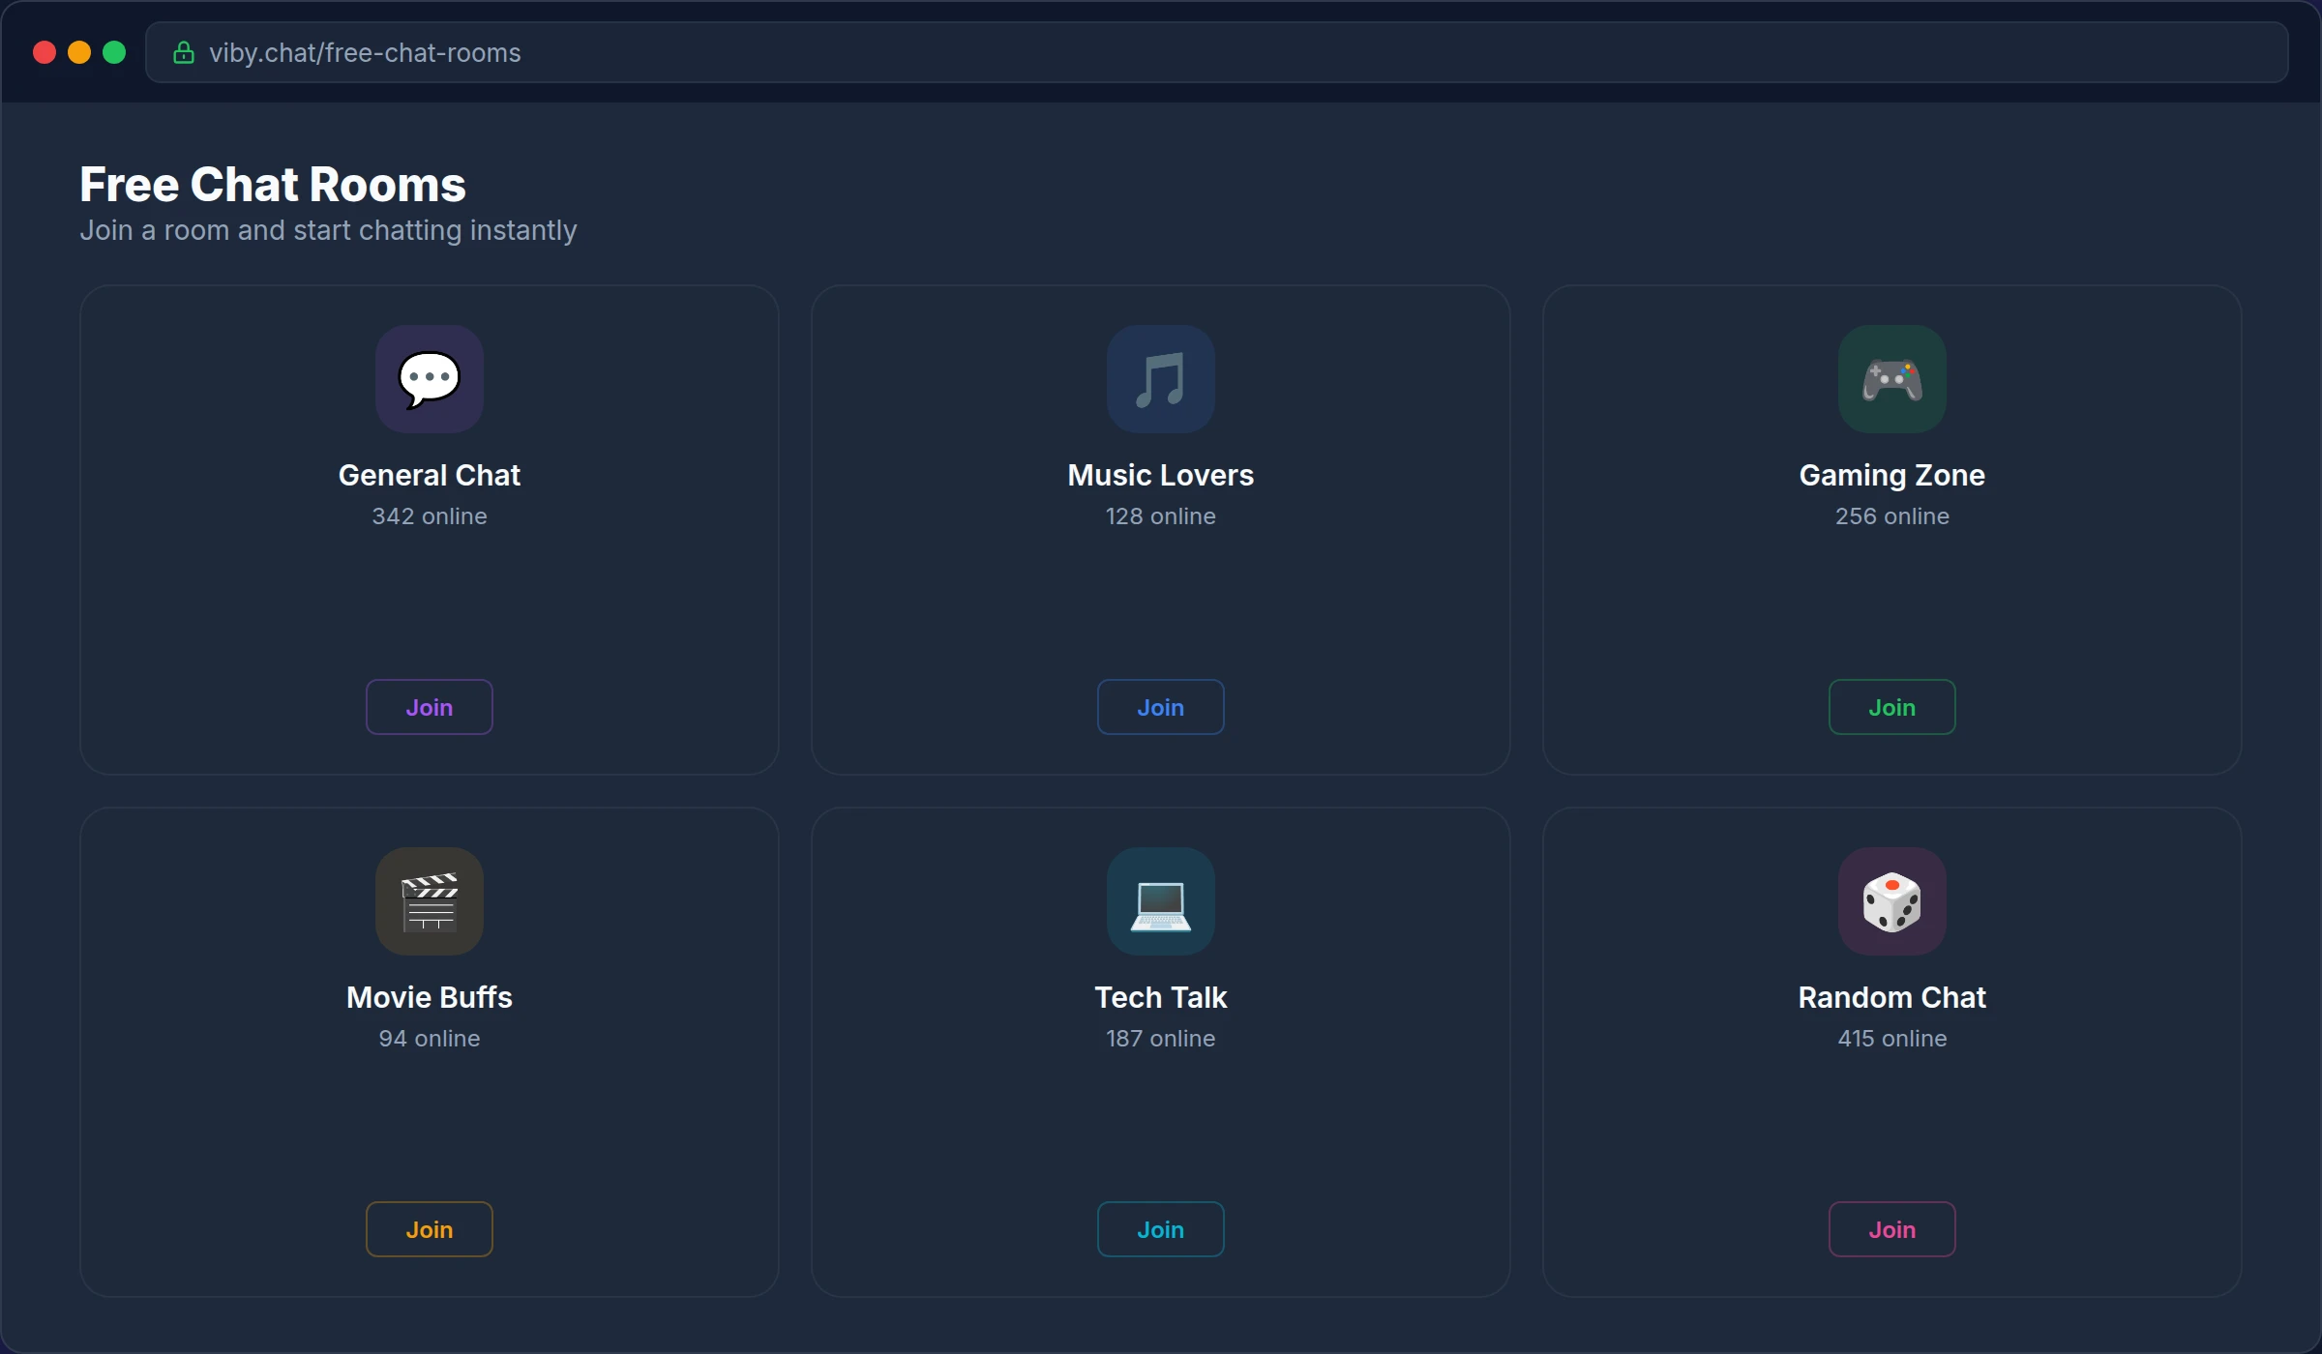2322x1354 pixels.
Task: Click the green window maximize dot
Action: (x=114, y=52)
